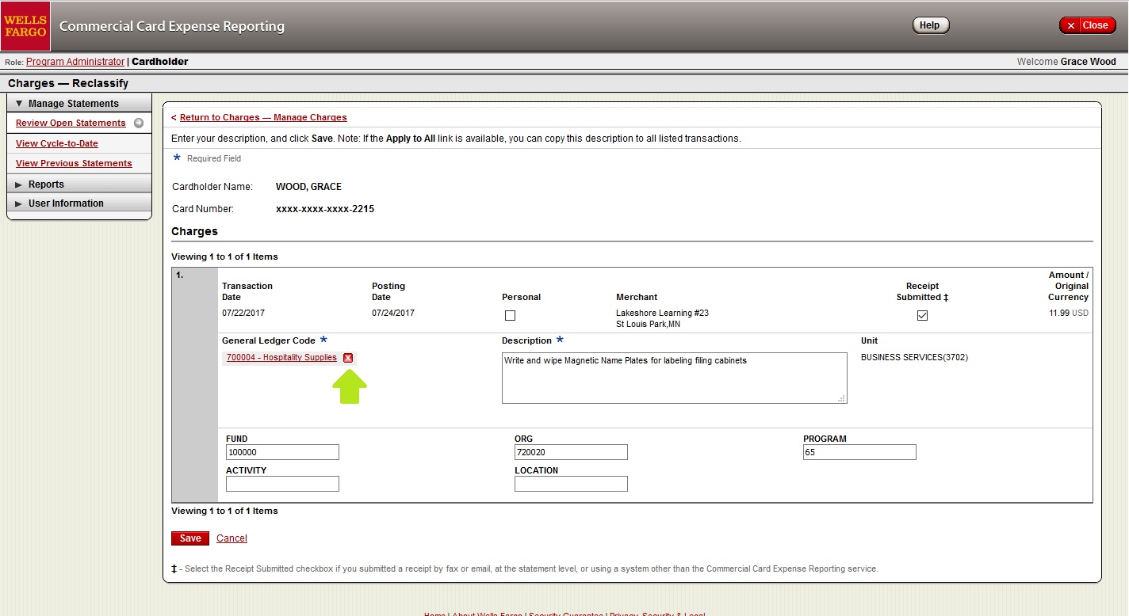Screen dimensions: 1129x616
Task: Collapse the Manage Statements section
Action: pos(78,103)
